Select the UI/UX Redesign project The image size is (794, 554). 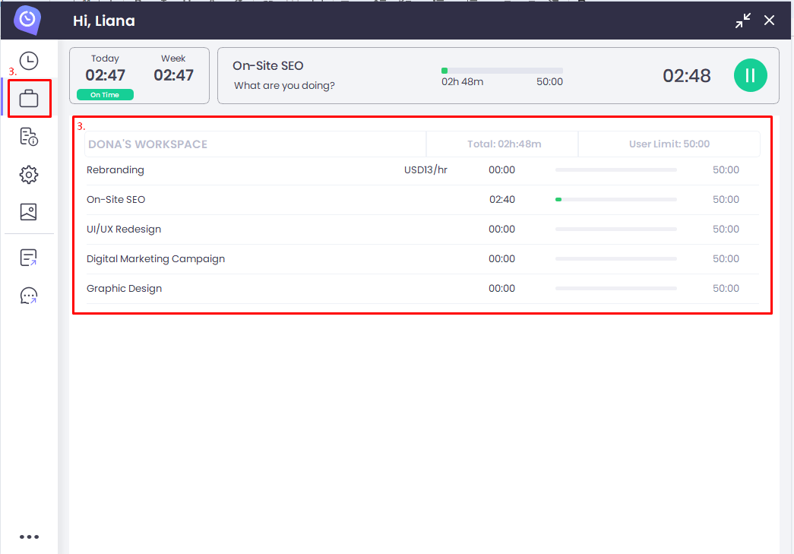pyautogui.click(x=422, y=230)
